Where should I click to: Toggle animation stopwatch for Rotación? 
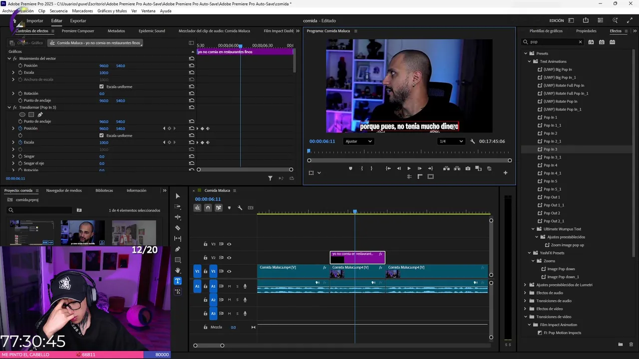(20, 93)
